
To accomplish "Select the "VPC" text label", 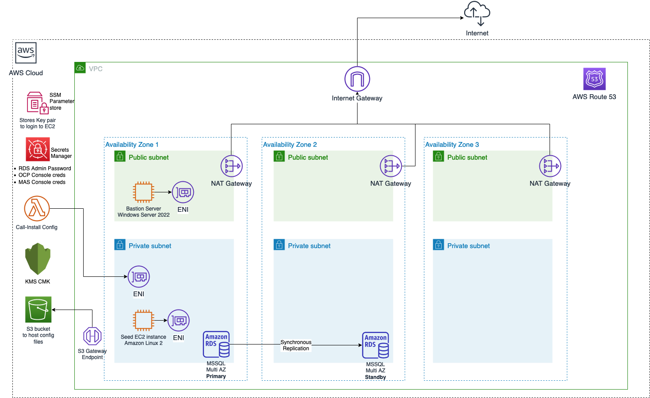I will tap(96, 69).
